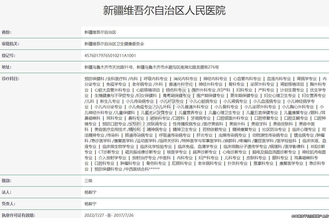Click the hospital level value 三级
The image size is (329, 218).
click(x=89, y=181)
